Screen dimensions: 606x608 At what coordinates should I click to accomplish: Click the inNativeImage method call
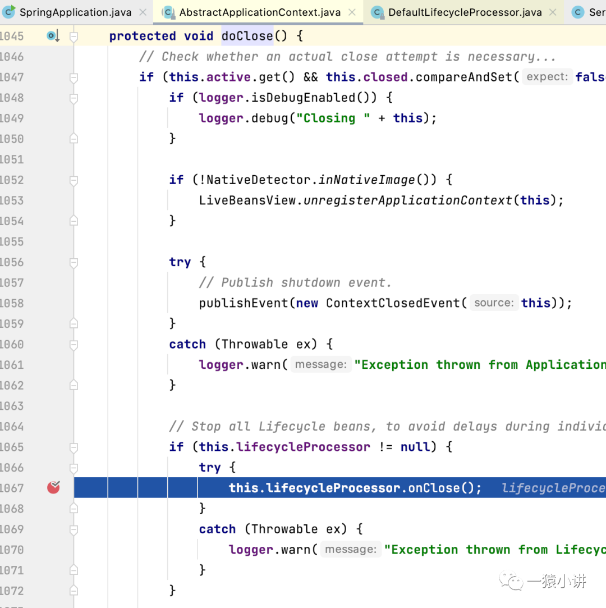[366, 180]
